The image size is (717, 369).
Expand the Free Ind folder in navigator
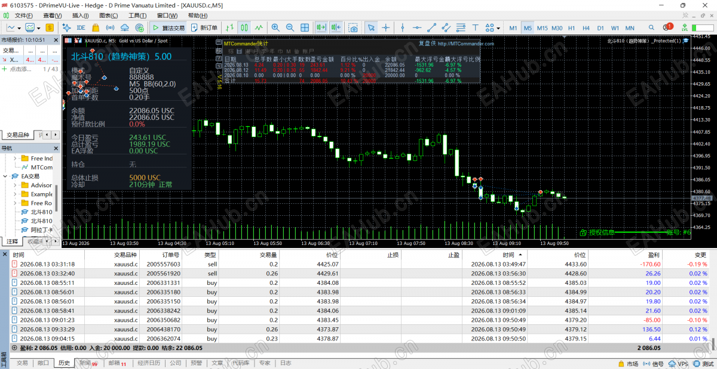point(16,159)
